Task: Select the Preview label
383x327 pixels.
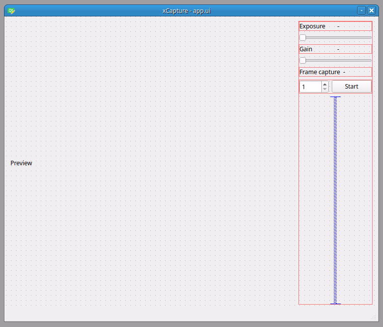Action: click(x=21, y=163)
